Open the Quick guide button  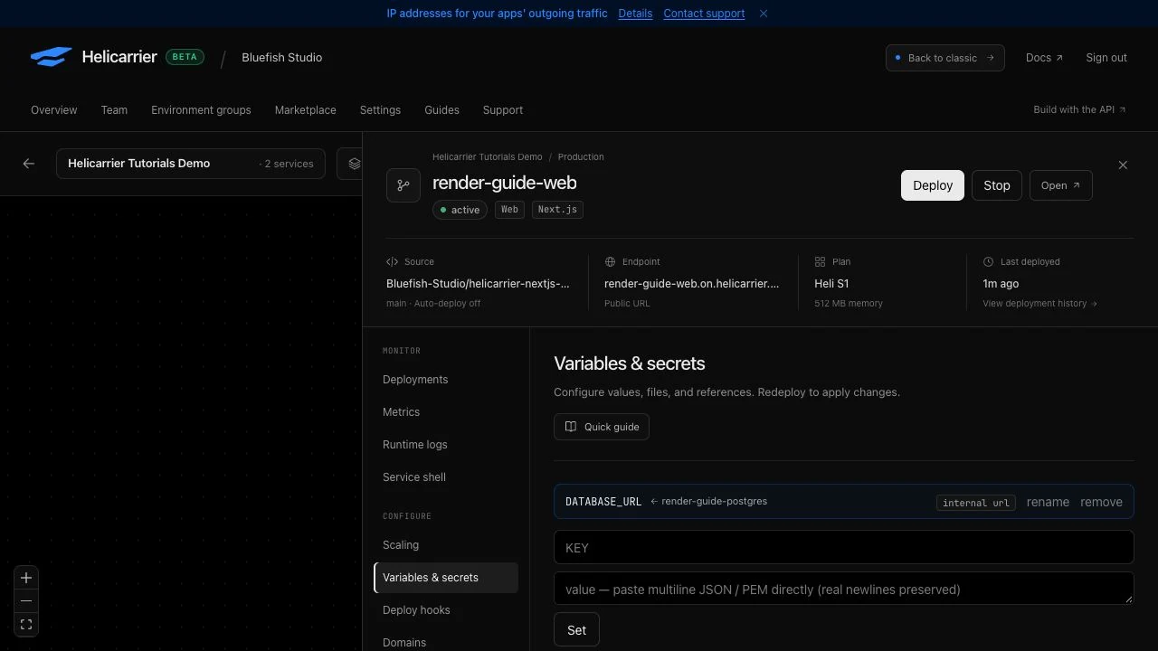click(602, 427)
